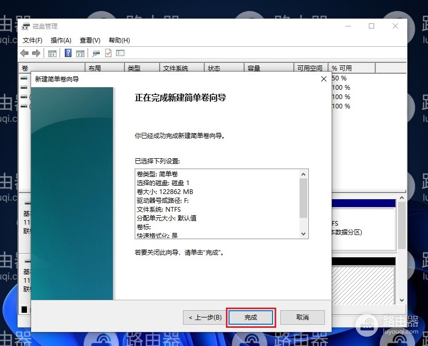Viewport: 428px width, 346px height.
Task: Click the Back arrow in Disk Management toolbar
Action: pyautogui.click(x=24, y=53)
